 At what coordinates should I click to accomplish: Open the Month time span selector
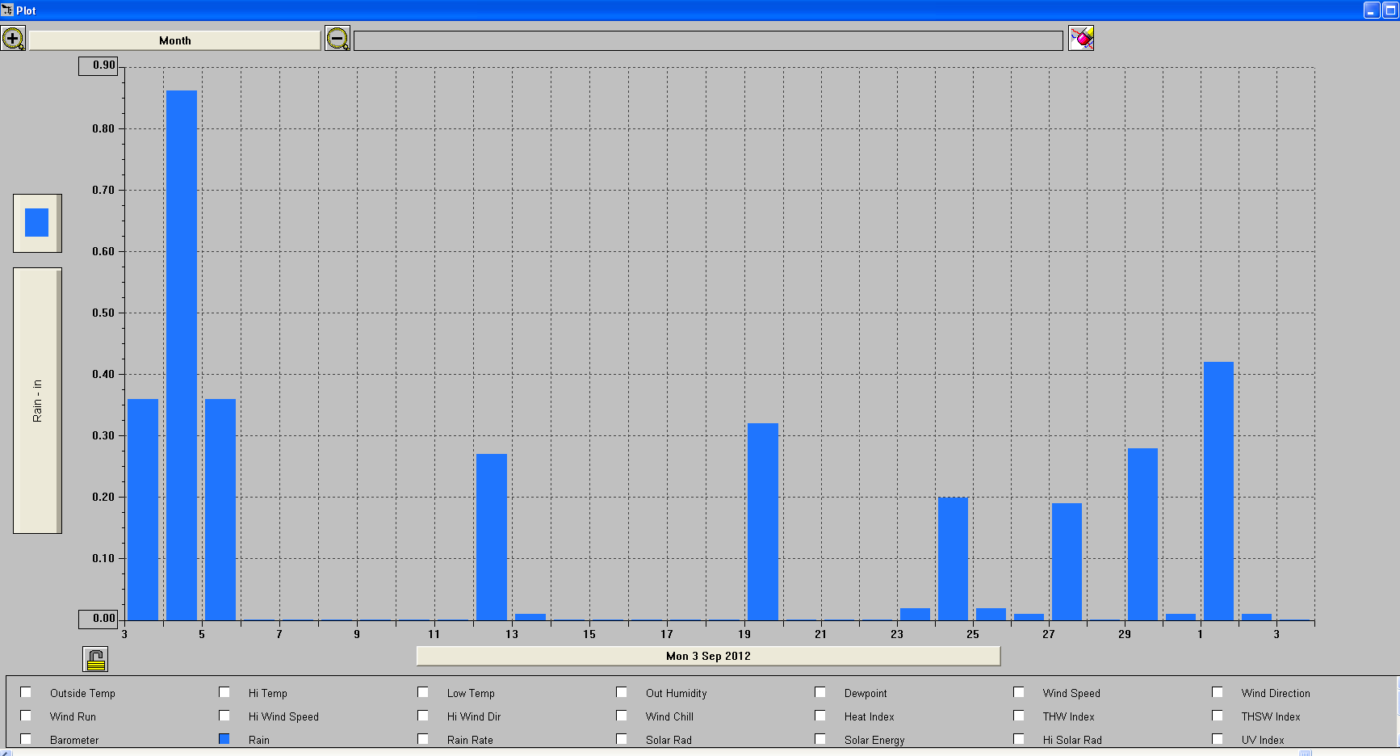(x=174, y=40)
